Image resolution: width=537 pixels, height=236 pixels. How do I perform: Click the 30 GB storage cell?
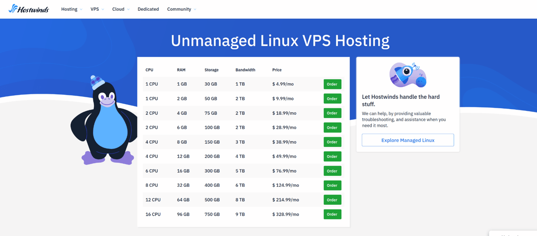click(x=211, y=84)
